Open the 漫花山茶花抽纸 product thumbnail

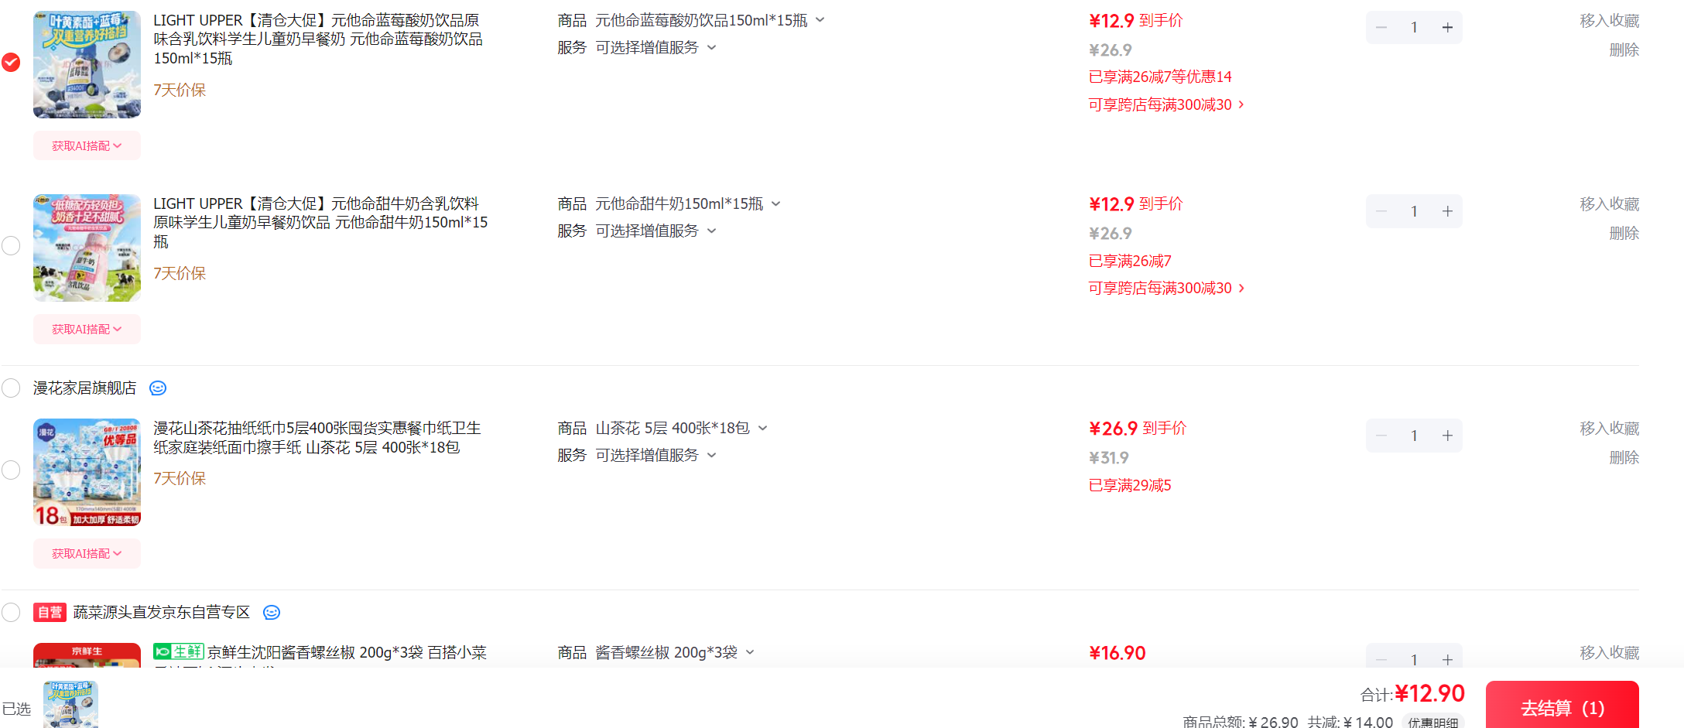[87, 473]
